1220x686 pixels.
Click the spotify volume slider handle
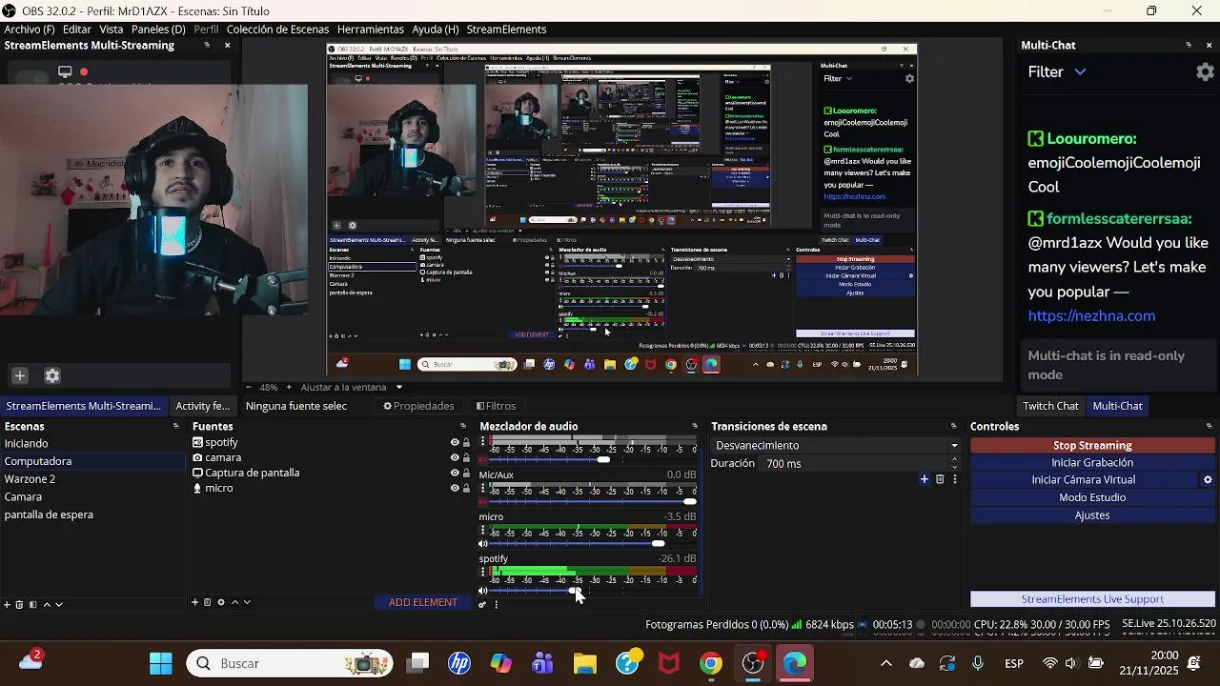[x=576, y=591]
